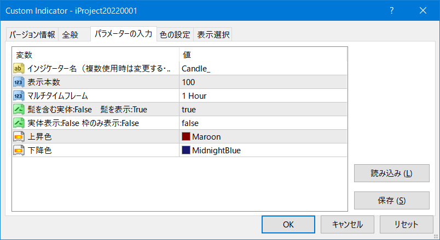Switch to the 色の設定 tab

(x=175, y=35)
